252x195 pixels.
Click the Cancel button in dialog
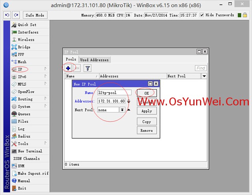(147, 102)
